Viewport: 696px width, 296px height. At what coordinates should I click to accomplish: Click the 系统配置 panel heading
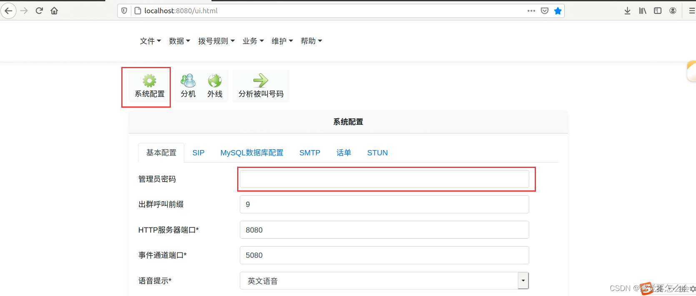(348, 122)
